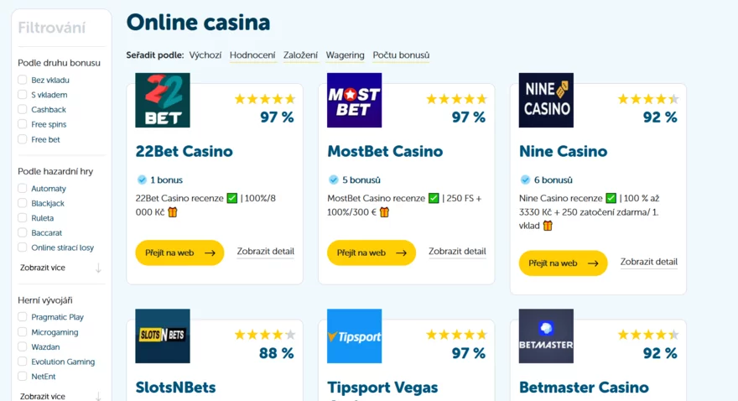Image resolution: width=738 pixels, height=401 pixels.
Task: Tick the 'Pragmatic Play' developer checkbox
Action: coord(23,318)
